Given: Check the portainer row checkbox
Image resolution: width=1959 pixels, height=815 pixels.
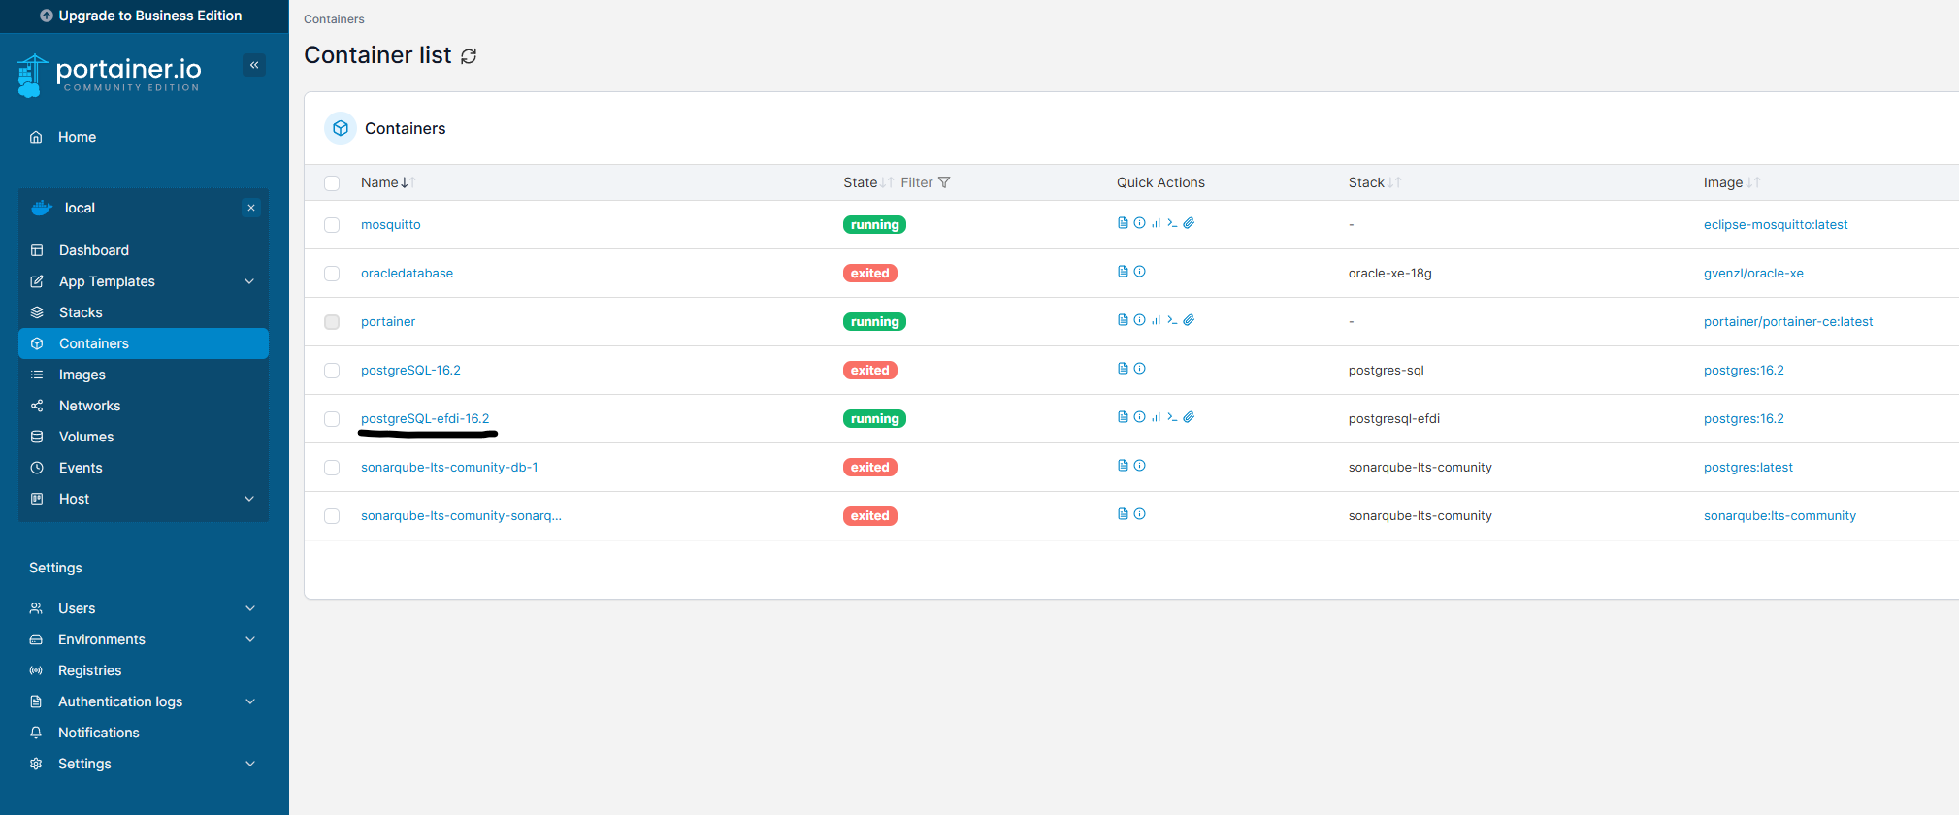Looking at the screenshot, I should point(332,322).
